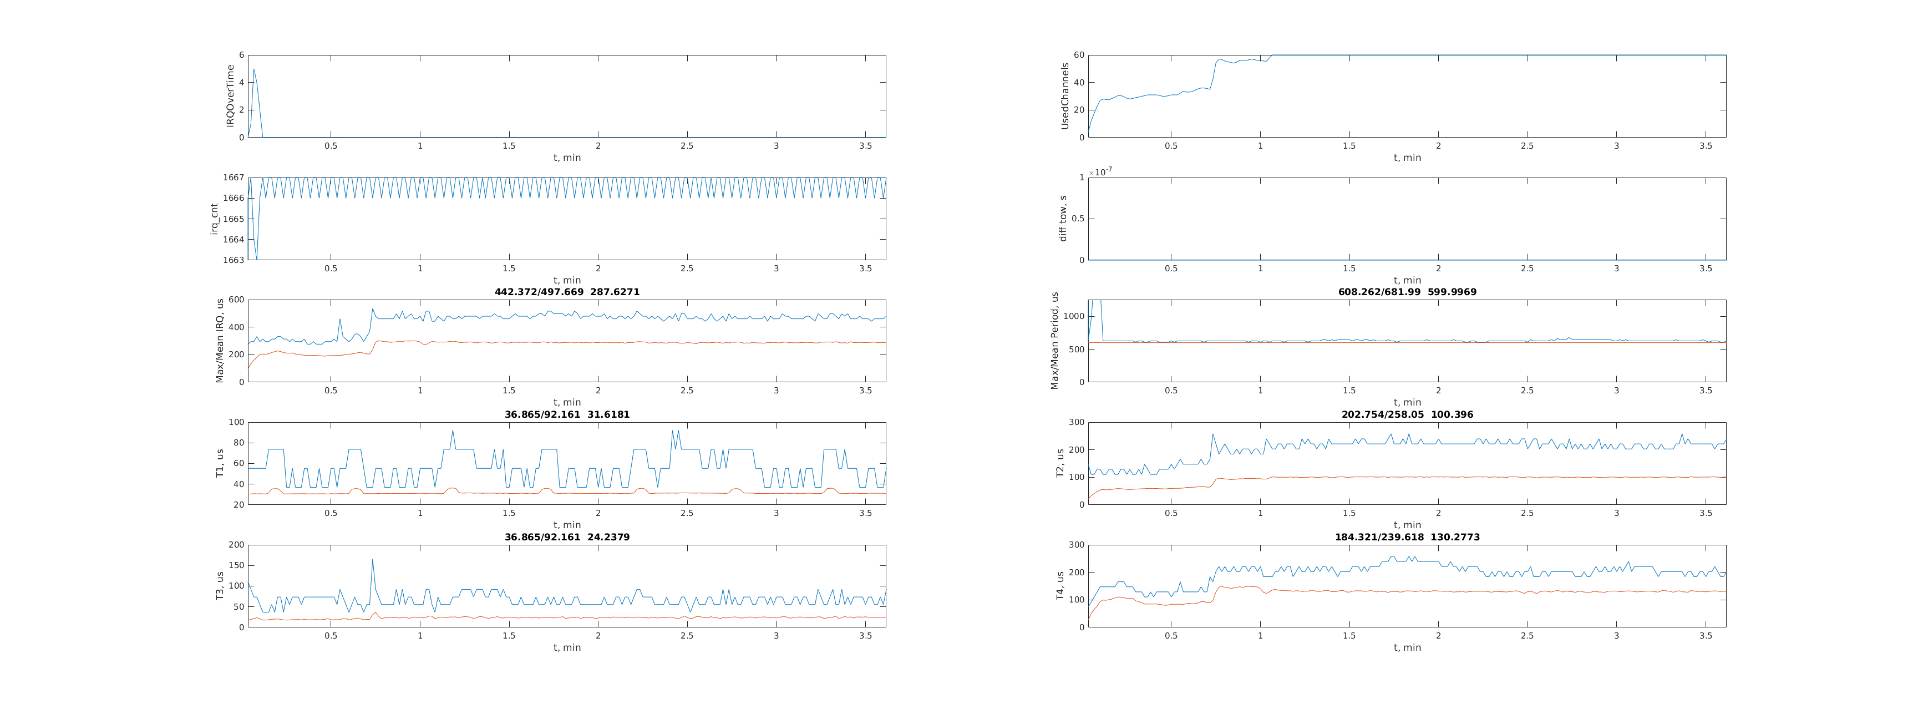Click the UsedChannels y-axis label
Image resolution: width=1908 pixels, height=709 pixels.
(x=1065, y=95)
